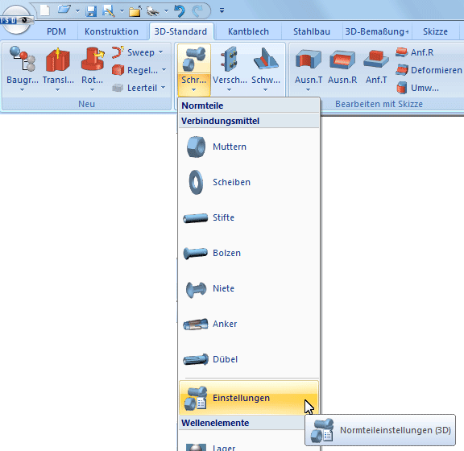Click the Schrauben screw icon
464x451 pixels.
click(x=194, y=60)
